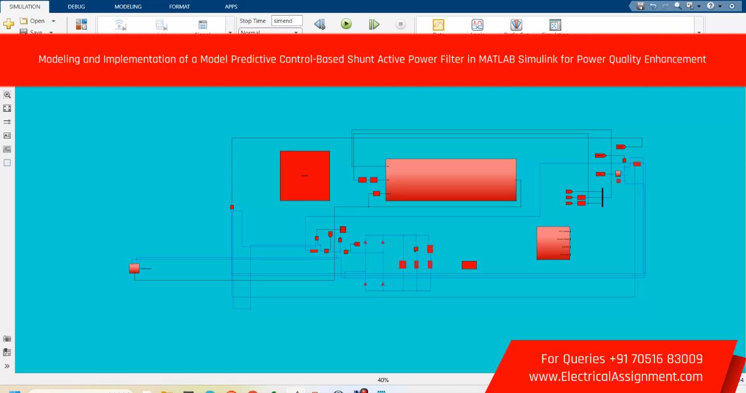Open the Help dropdown arrow in title bar

pos(720,6)
